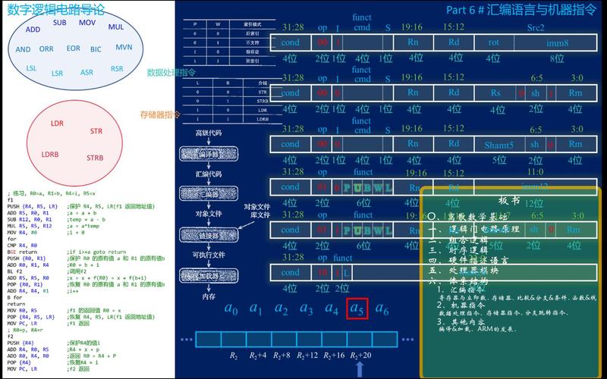The image size is (607, 379).
Task: Select the 编译器 box in flowchart
Action: click(209, 155)
